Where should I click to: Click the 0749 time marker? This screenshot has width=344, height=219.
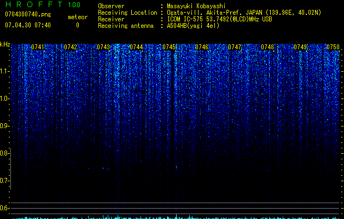pos(300,47)
